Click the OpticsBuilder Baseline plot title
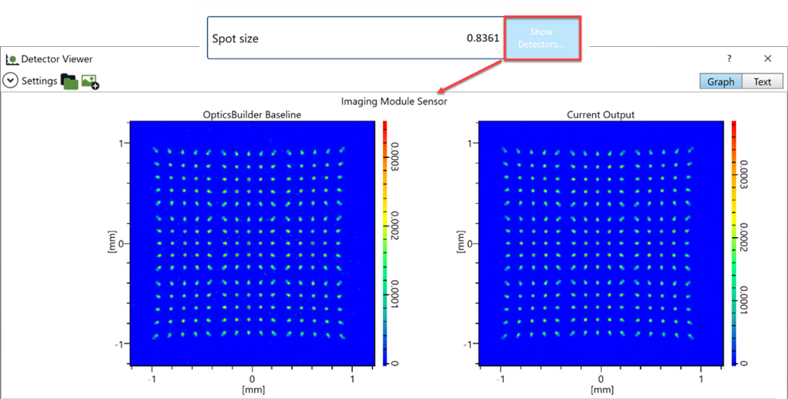 point(251,114)
